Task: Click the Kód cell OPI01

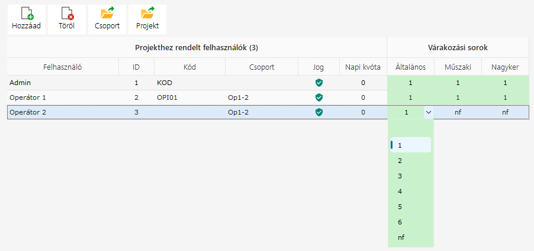Action: click(x=168, y=97)
